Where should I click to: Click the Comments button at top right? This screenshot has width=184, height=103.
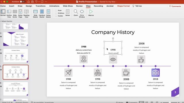point(175,6)
